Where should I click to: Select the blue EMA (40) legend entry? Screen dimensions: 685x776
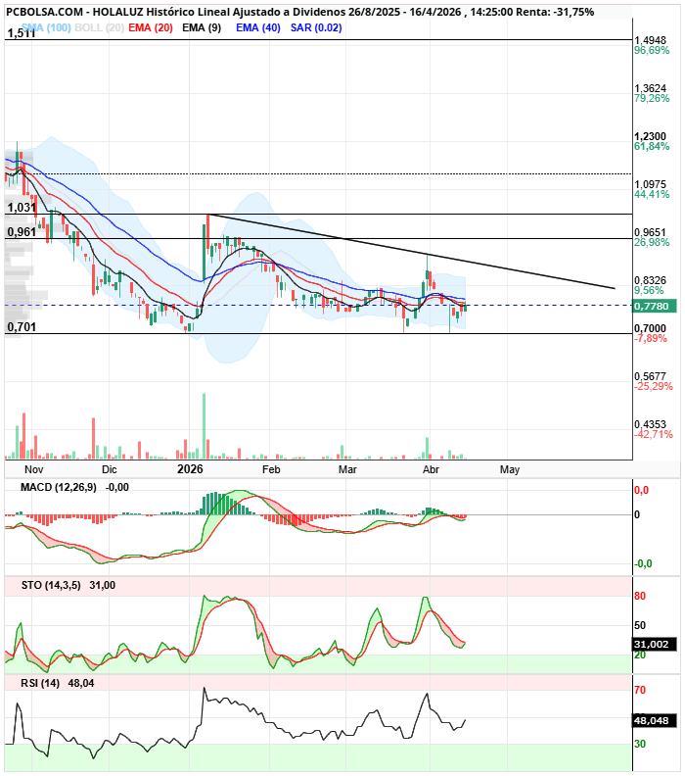tap(257, 27)
